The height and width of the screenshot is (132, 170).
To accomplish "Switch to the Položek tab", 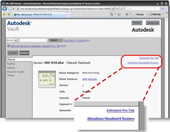I will [x=13, y=53].
